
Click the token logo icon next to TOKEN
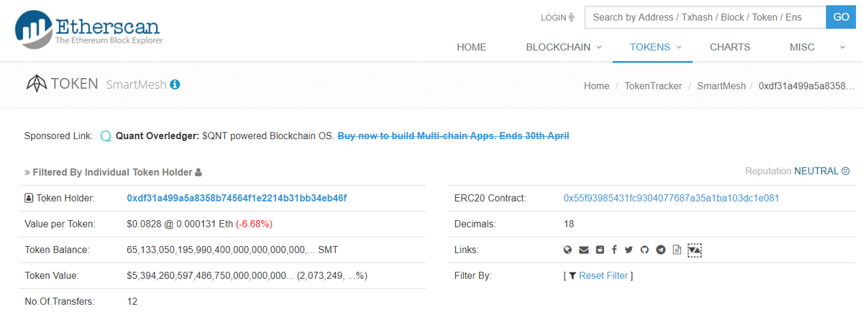point(36,85)
